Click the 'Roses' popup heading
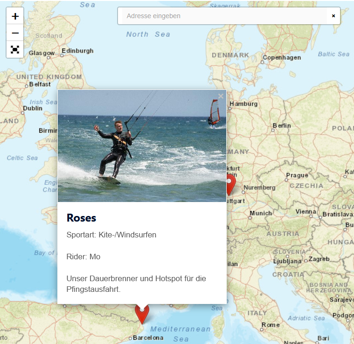354x344 pixels. pyautogui.click(x=81, y=217)
